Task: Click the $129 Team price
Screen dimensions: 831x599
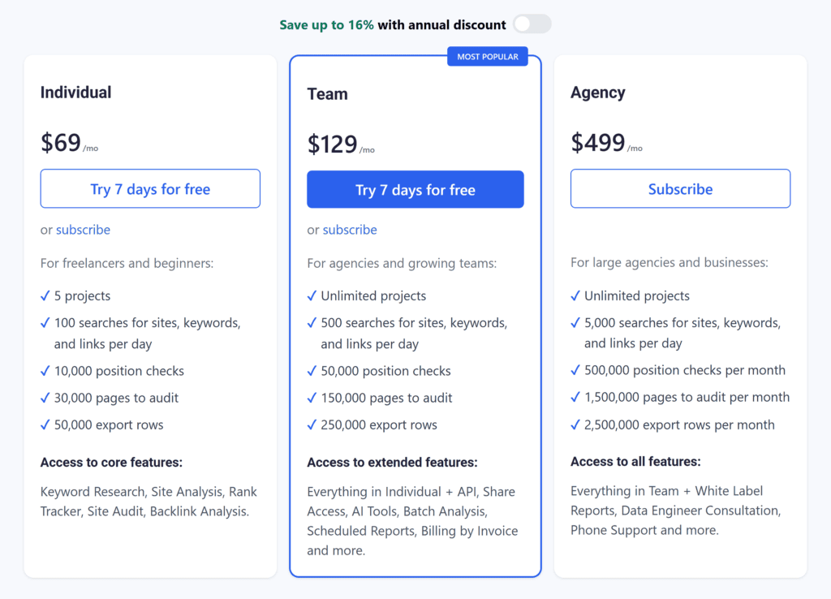Action: pos(332,144)
